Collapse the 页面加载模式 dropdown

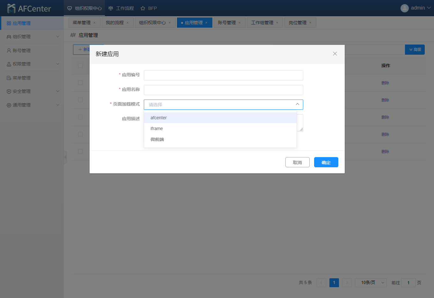[x=297, y=104]
